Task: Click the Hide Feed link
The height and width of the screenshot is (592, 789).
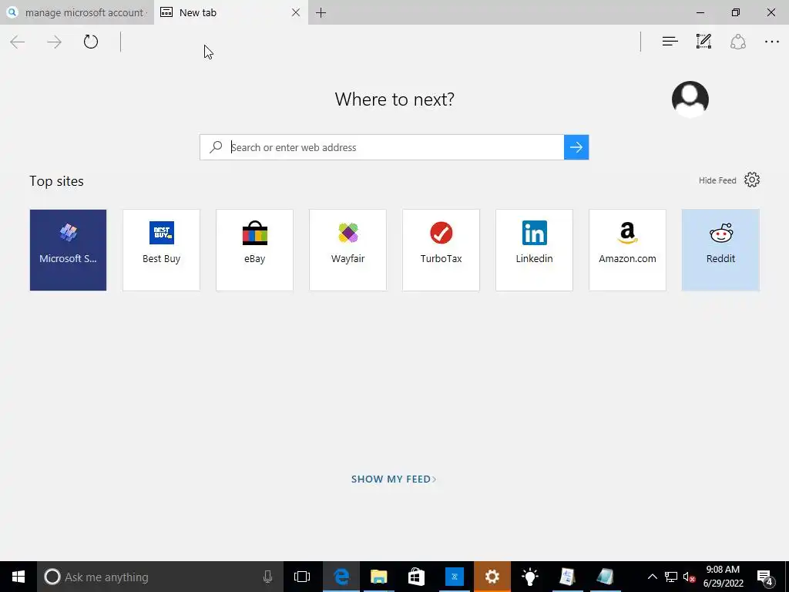Action: point(717,180)
